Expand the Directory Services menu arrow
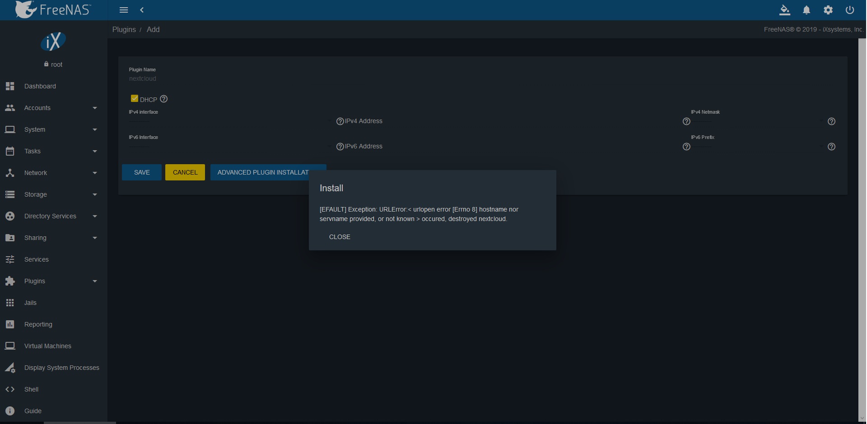This screenshot has width=867, height=424. [x=95, y=216]
